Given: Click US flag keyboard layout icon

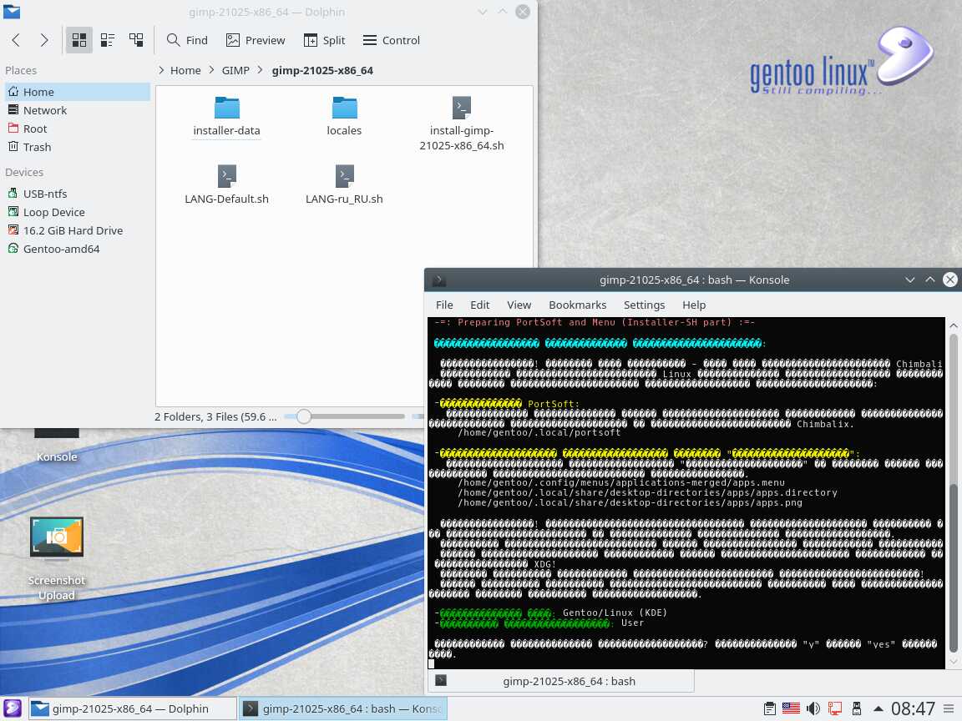Looking at the screenshot, I should click(791, 708).
